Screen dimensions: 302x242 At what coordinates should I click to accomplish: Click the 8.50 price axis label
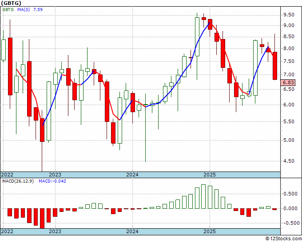pos(289,37)
